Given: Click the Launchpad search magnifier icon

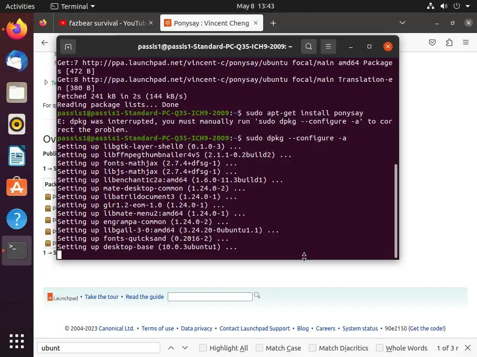Looking at the screenshot, I should tap(257, 295).
